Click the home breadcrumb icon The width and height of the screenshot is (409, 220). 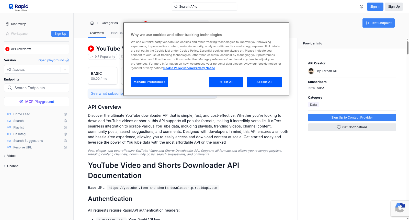click(x=92, y=23)
